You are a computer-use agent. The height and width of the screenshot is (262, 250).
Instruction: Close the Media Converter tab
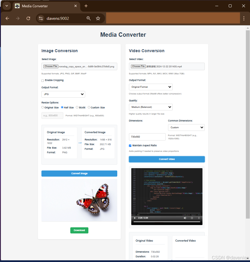coord(76,6)
